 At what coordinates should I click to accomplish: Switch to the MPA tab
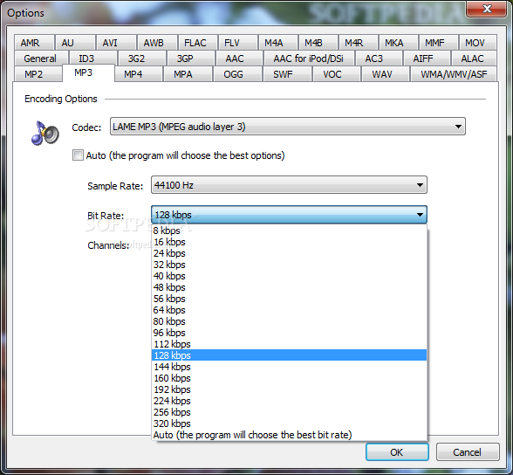coord(188,74)
